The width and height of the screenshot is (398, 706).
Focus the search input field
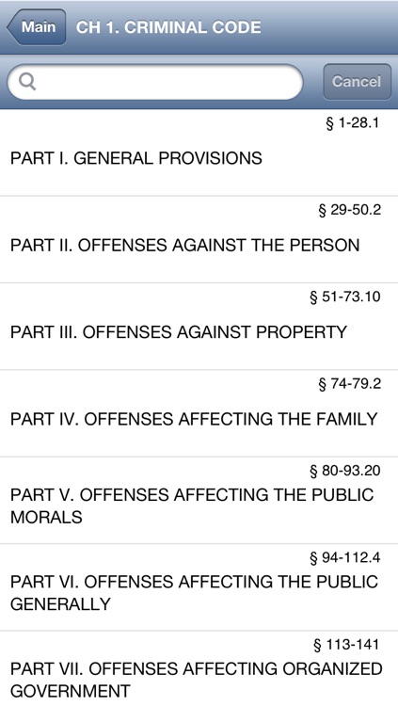pyautogui.click(x=155, y=82)
